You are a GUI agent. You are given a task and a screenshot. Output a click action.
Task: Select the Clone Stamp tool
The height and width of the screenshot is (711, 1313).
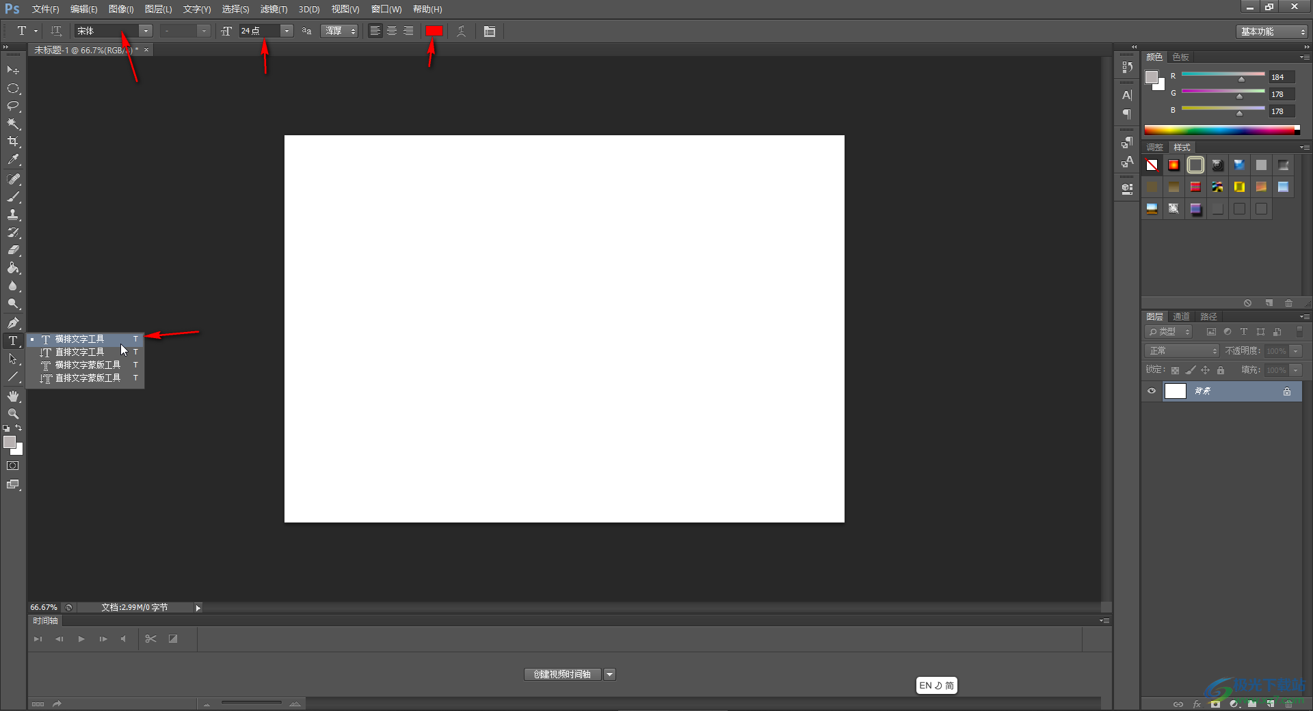coord(13,214)
